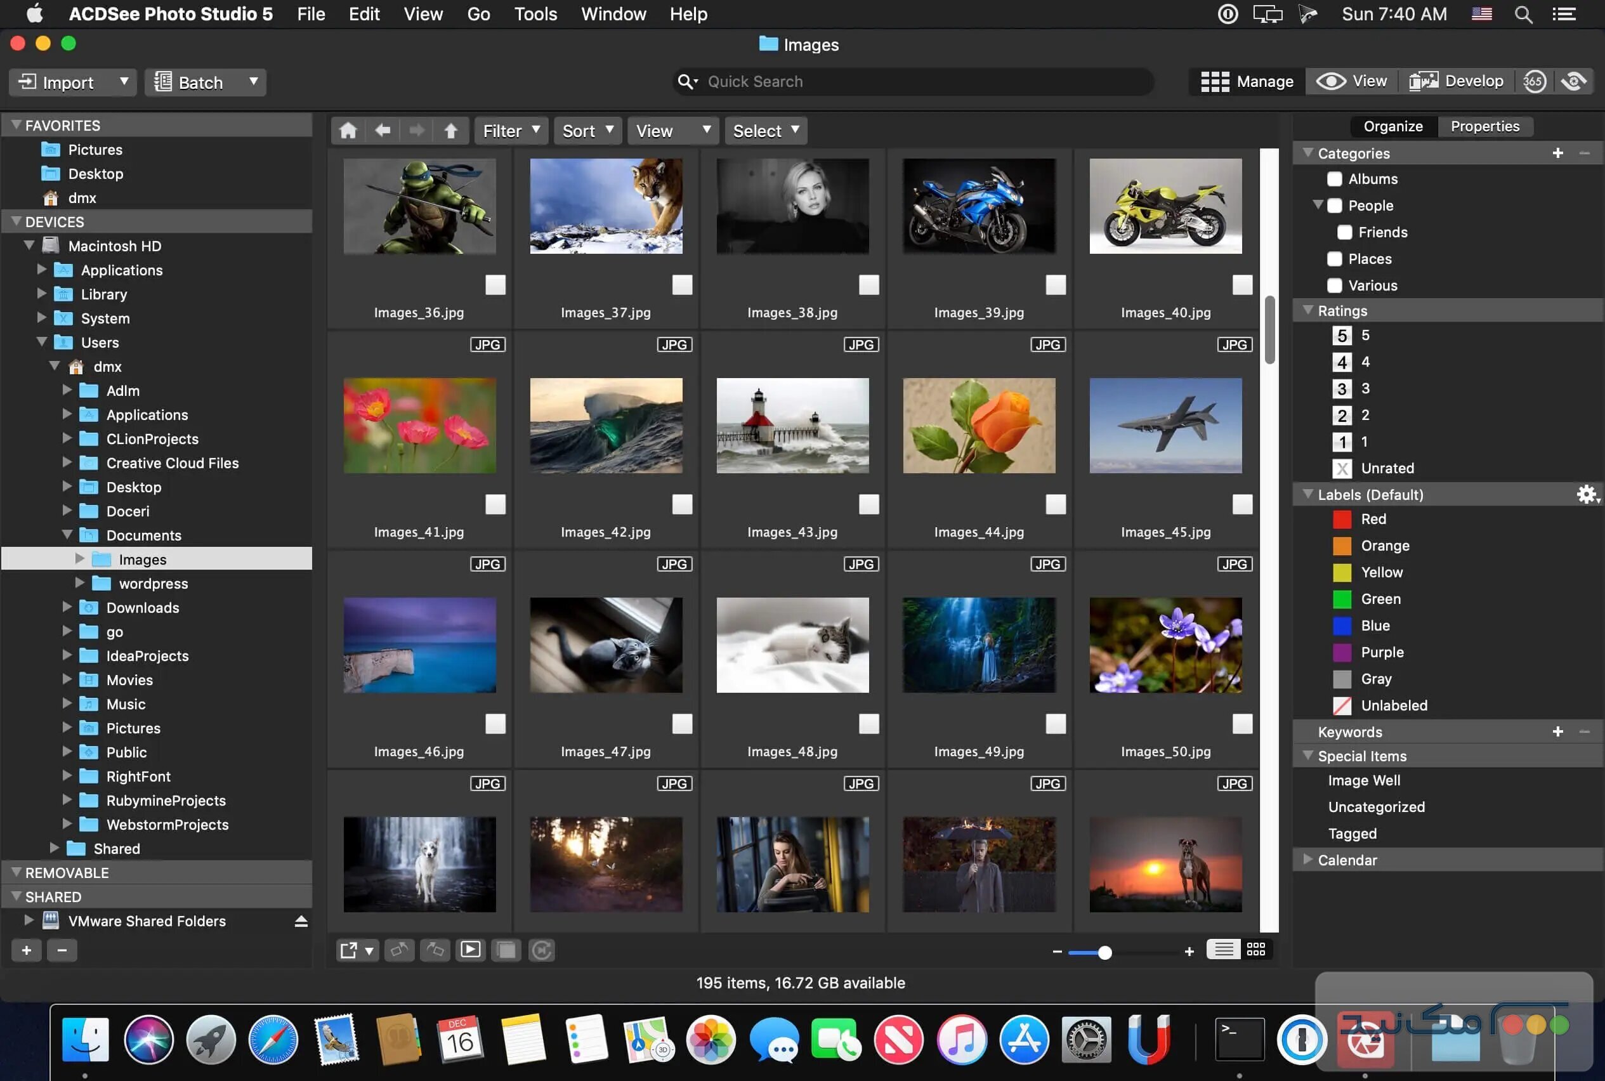Switch to thumbnail grid view icon
This screenshot has width=1605, height=1081.
coord(1256,950)
